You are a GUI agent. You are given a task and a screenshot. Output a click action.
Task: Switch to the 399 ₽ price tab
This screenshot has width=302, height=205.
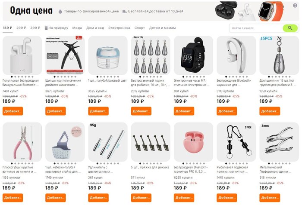[35, 28]
